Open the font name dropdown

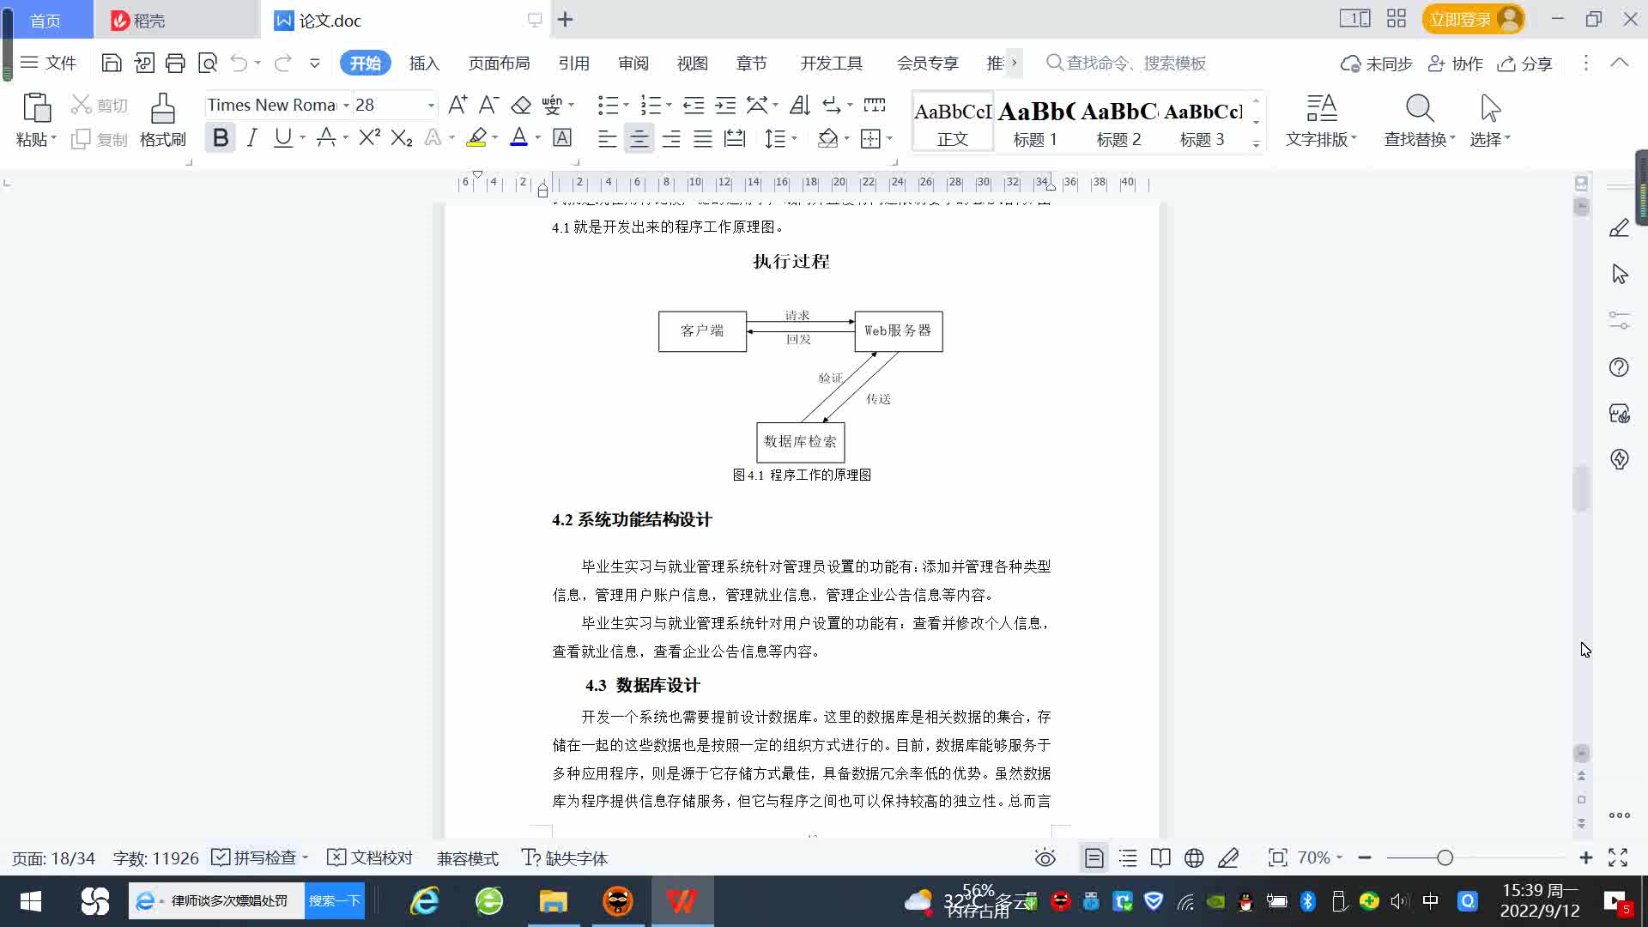[347, 105]
